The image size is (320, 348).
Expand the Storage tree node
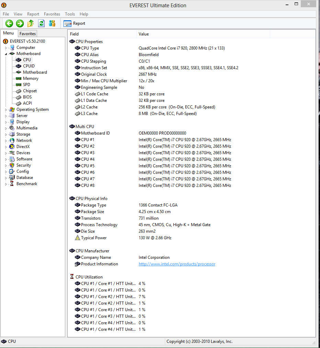6,135
